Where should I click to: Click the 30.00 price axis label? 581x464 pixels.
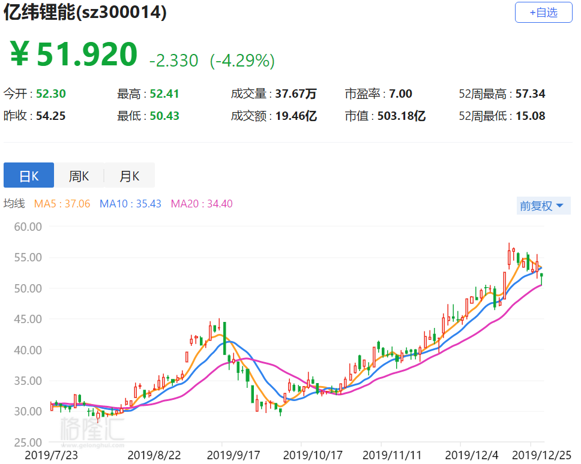tap(28, 411)
